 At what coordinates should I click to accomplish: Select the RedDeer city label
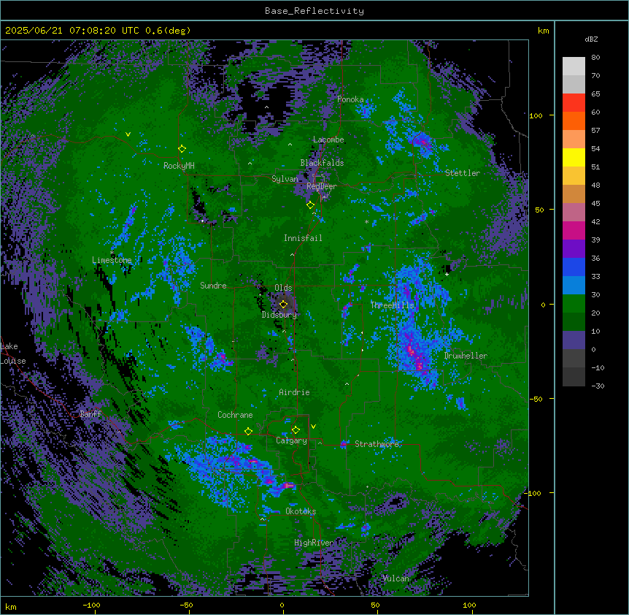pyautogui.click(x=322, y=186)
